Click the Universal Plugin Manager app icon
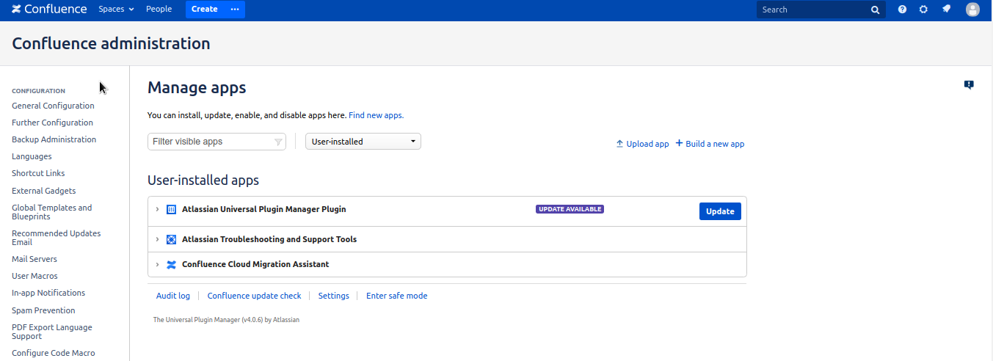Image resolution: width=993 pixels, height=361 pixels. (171, 209)
